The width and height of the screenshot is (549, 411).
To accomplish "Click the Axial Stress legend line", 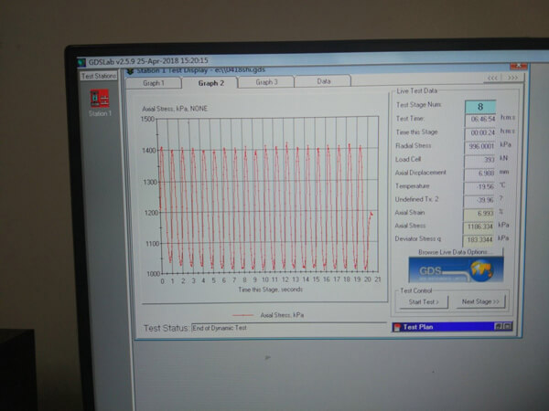I will (244, 314).
